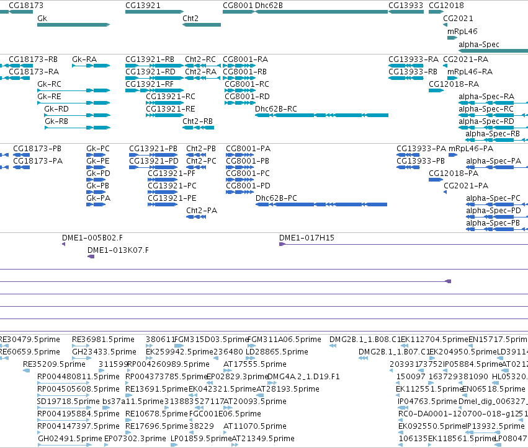Click the Gk-PC protein label

pyautogui.click(x=98, y=149)
